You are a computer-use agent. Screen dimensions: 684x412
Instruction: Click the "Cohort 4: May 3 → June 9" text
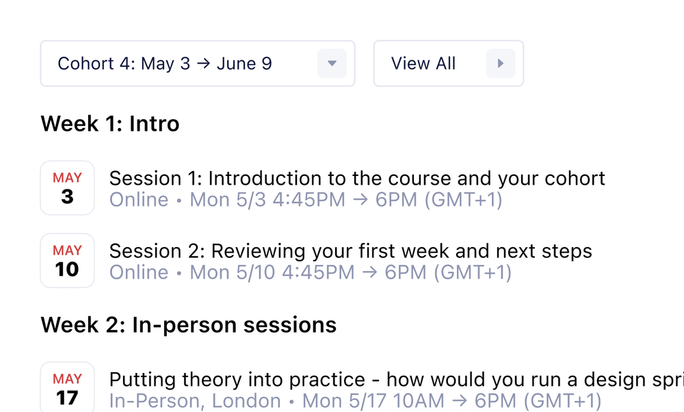point(165,64)
